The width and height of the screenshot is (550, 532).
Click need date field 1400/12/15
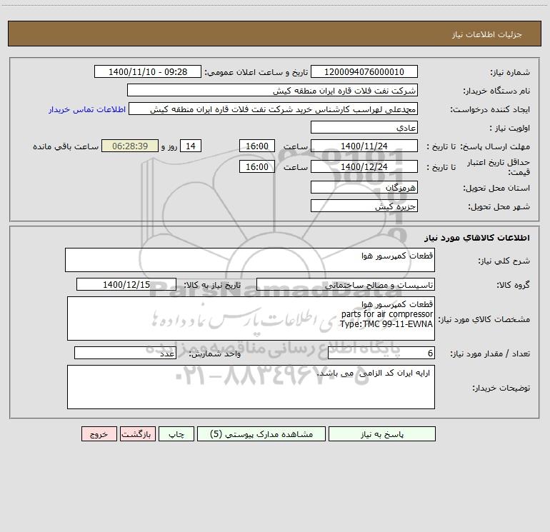coord(126,284)
